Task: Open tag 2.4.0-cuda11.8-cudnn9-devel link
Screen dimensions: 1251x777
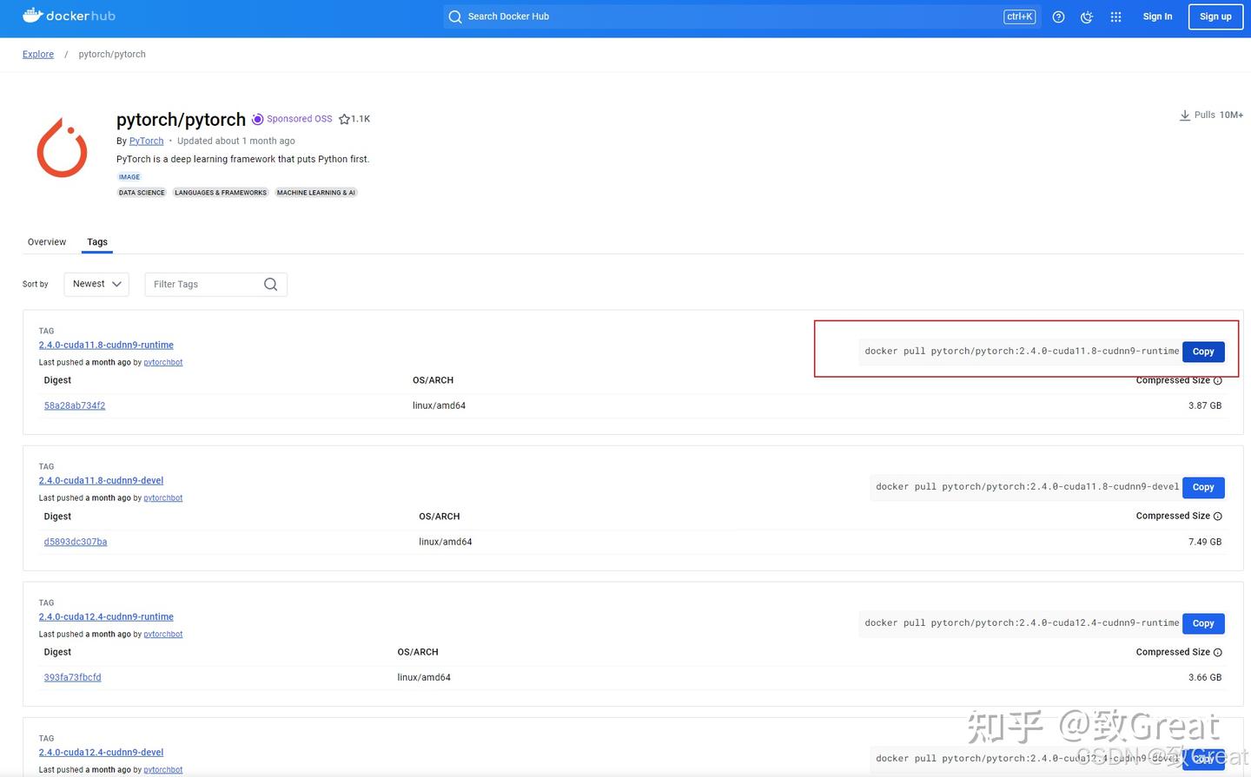Action: pos(101,480)
